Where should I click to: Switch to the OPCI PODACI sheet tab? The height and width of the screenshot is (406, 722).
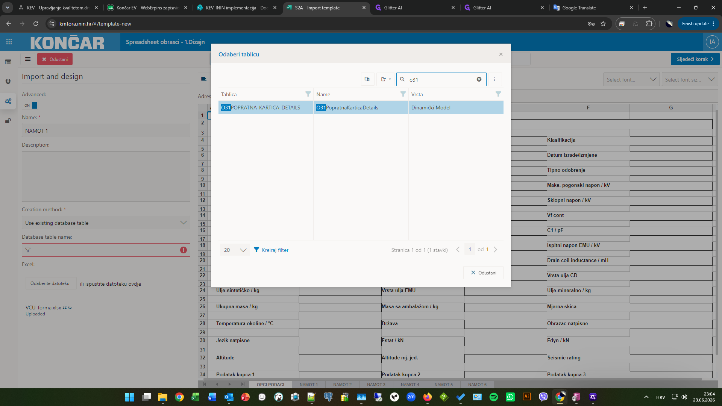click(270, 385)
